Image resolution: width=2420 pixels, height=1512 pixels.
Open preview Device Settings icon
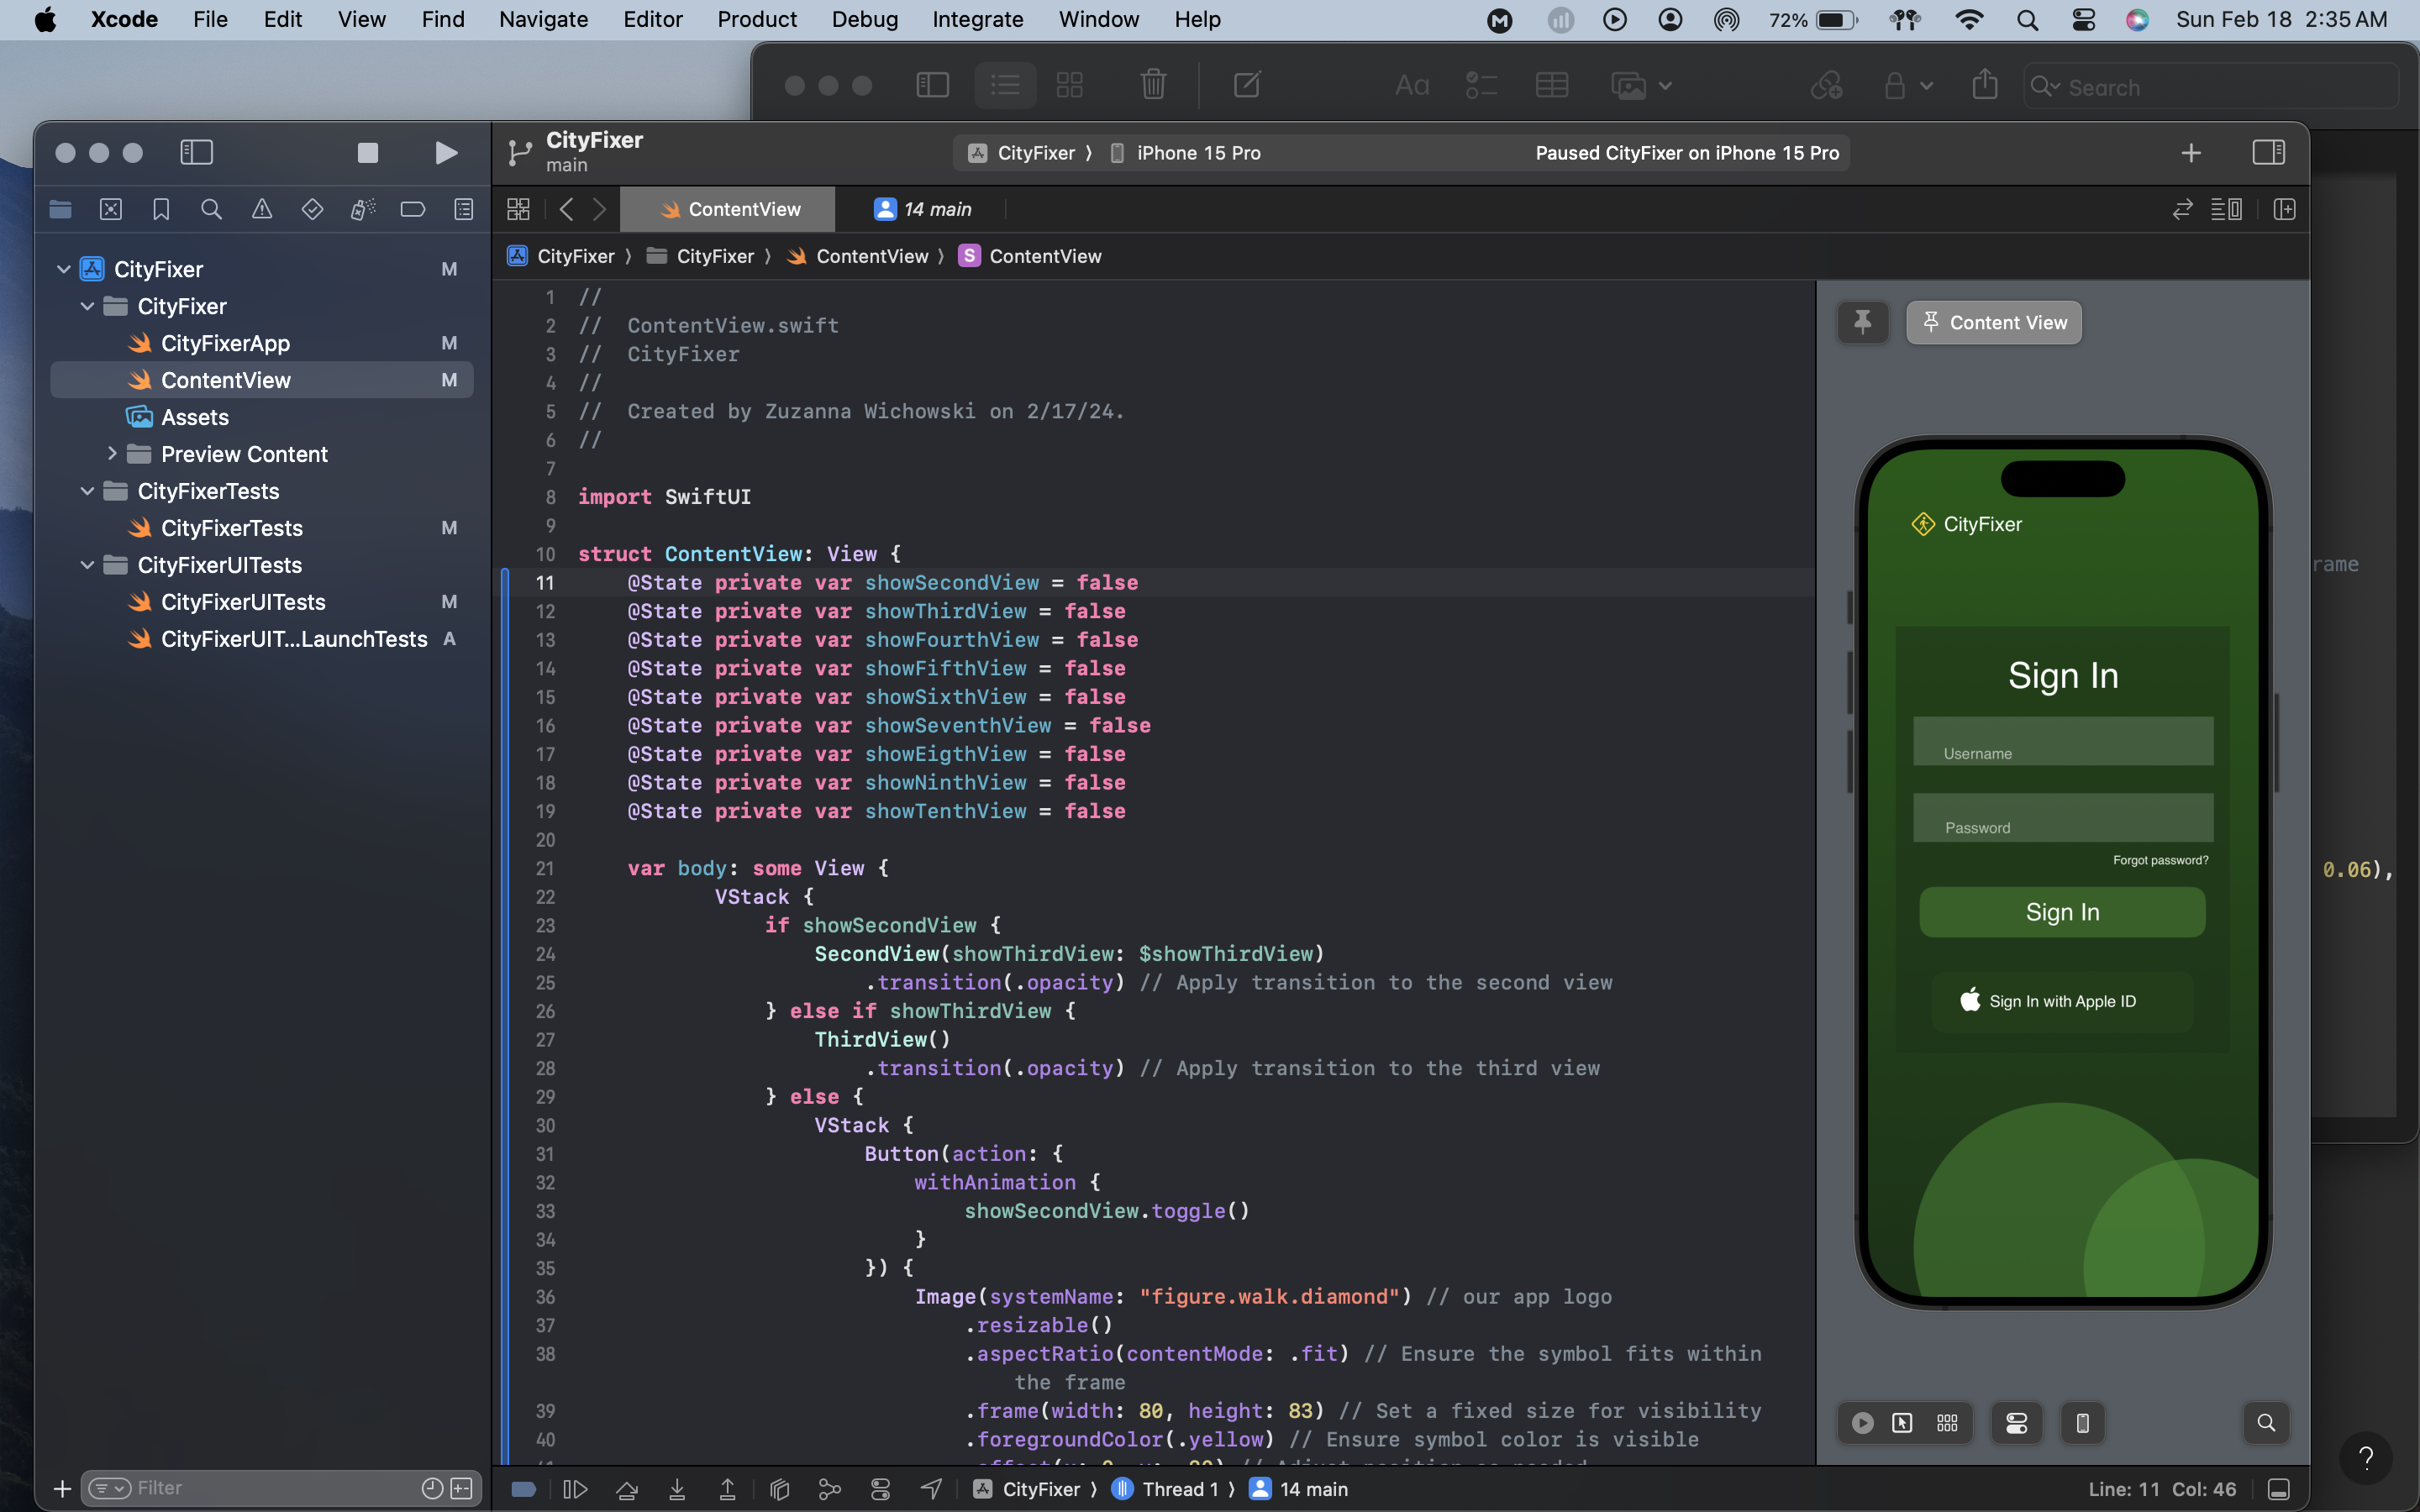tap(2016, 1422)
